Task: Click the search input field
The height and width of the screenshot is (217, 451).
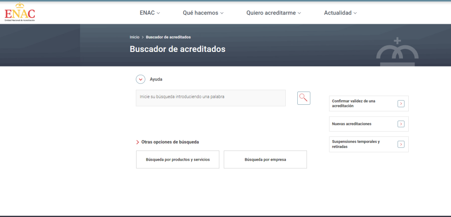Action: tap(211, 98)
